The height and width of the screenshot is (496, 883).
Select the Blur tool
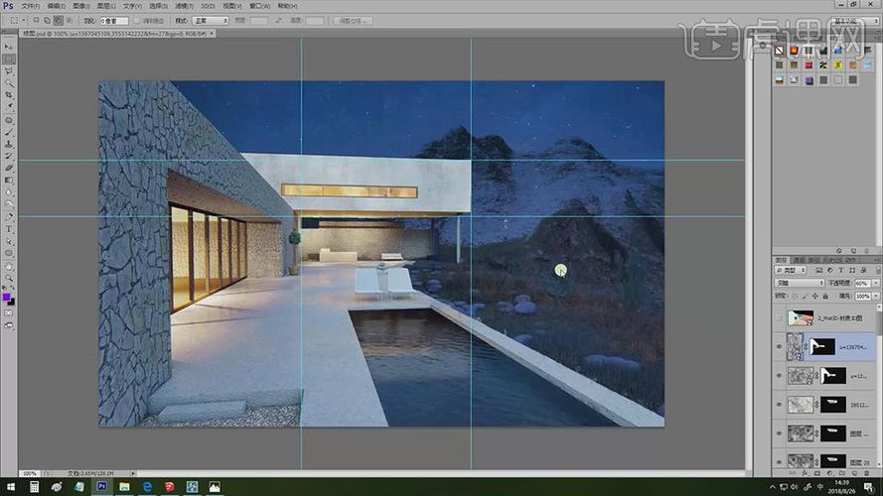click(9, 192)
